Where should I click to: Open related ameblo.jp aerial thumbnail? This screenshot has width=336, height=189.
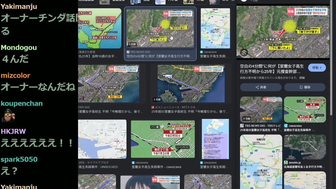pos(305,147)
